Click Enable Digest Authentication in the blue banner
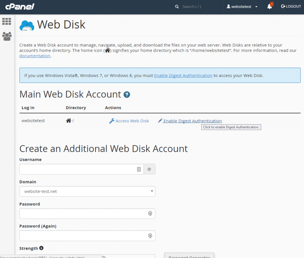The width and height of the screenshot is (304, 258). point(183,75)
